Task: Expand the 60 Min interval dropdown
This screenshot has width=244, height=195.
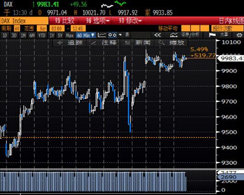Action: pyautogui.click(x=86, y=35)
